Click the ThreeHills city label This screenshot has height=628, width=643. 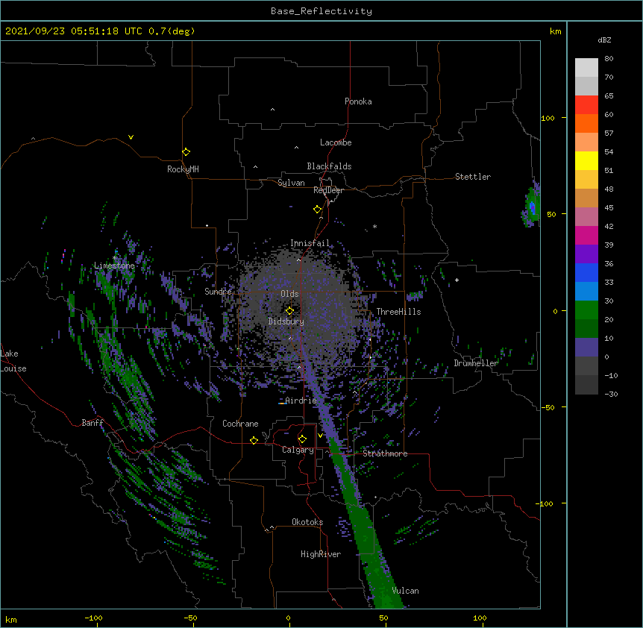tap(398, 312)
